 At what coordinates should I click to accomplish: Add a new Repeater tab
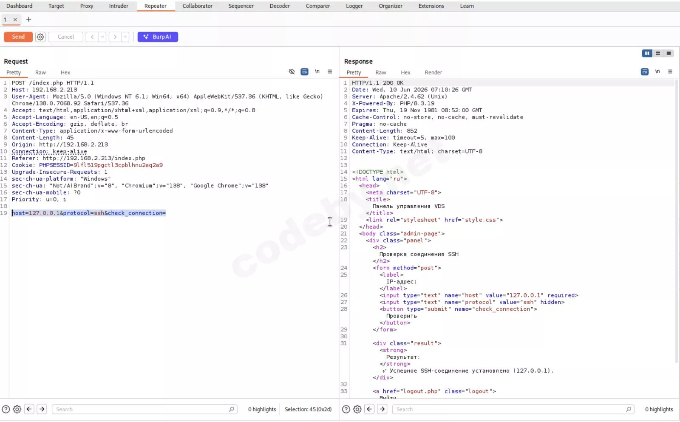pyautogui.click(x=28, y=20)
